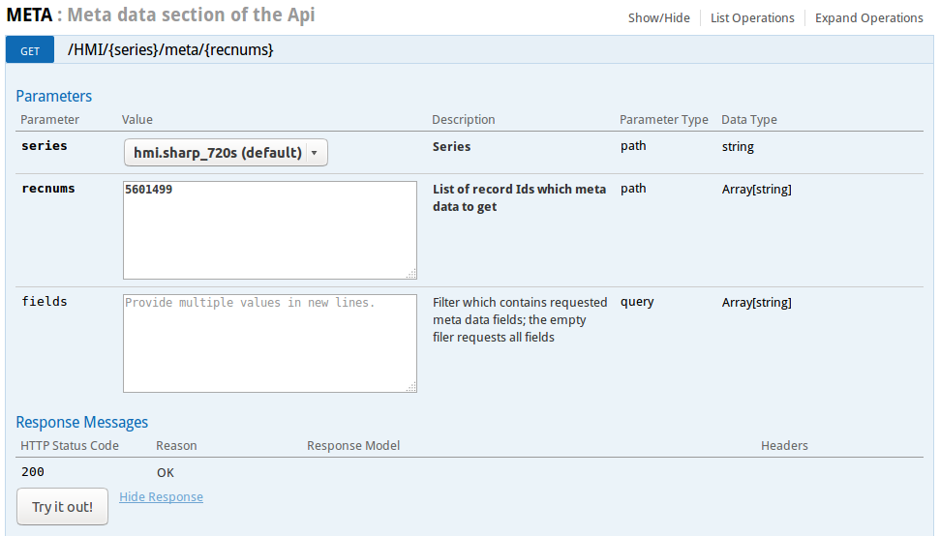Click the fields textarea resize handle
The image size is (940, 536).
tap(411, 387)
